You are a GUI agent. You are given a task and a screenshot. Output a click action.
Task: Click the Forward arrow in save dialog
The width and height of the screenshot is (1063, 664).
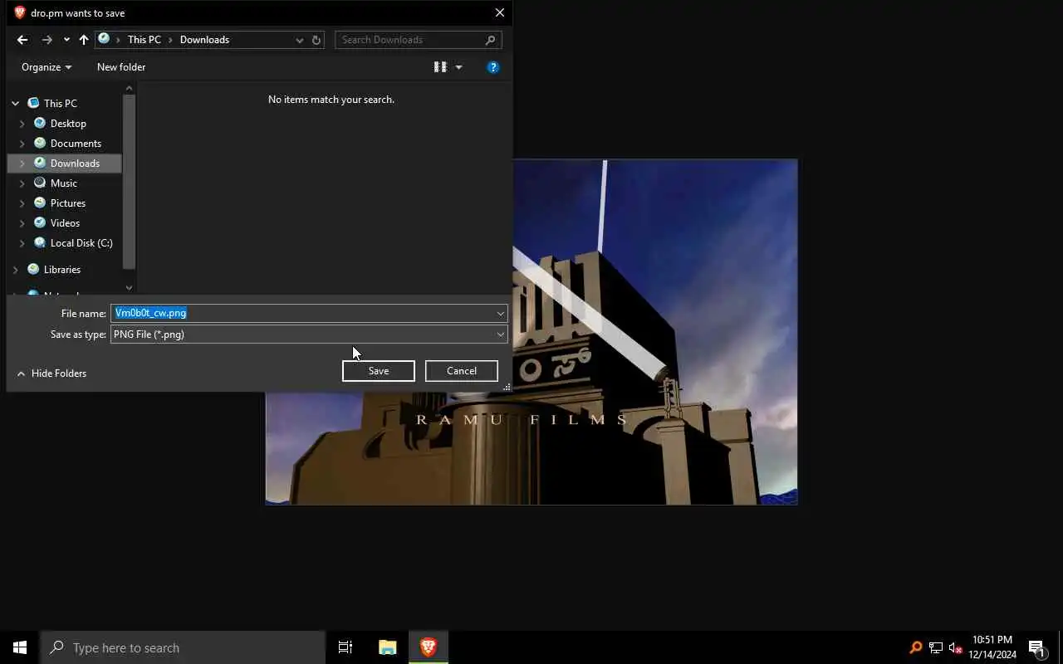tap(47, 40)
